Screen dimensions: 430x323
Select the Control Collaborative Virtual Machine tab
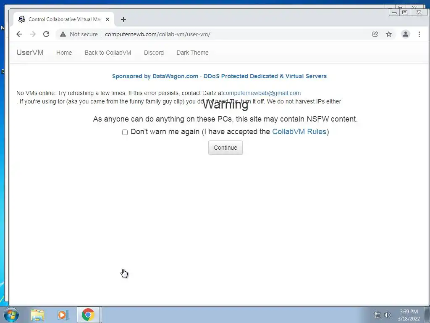coord(64,19)
